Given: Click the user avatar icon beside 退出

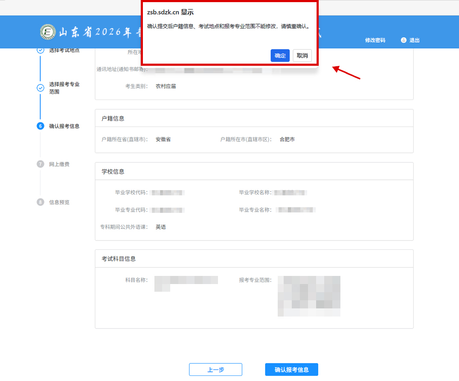Looking at the screenshot, I should (x=404, y=40).
